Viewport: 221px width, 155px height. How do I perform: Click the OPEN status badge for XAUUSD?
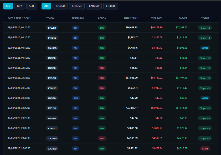(205, 48)
